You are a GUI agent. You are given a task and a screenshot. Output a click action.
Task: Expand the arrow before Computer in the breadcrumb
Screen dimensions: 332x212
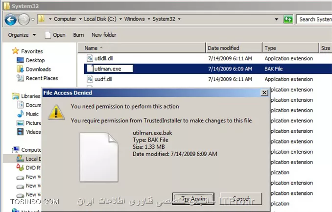(50, 19)
